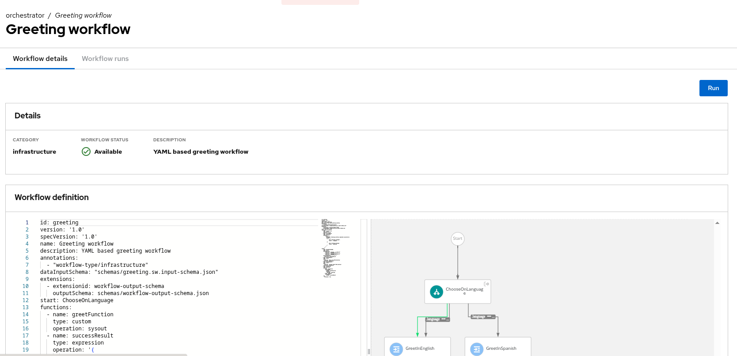
Task: Click the Start node in the diagram
Action: point(458,239)
